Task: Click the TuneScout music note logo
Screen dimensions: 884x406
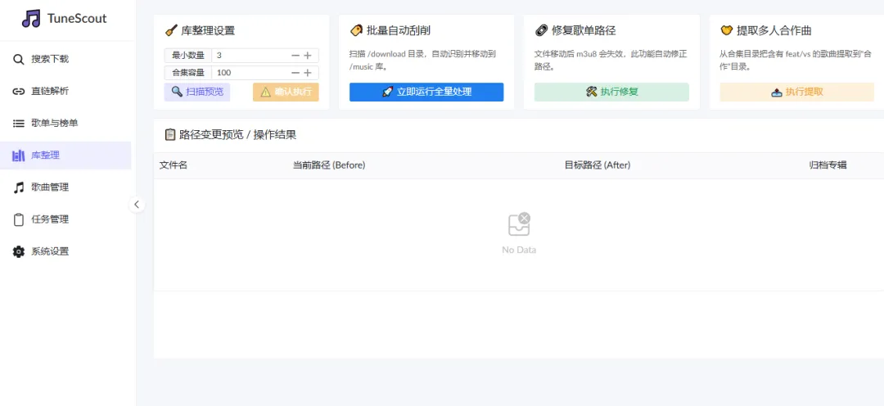Action: pos(31,19)
